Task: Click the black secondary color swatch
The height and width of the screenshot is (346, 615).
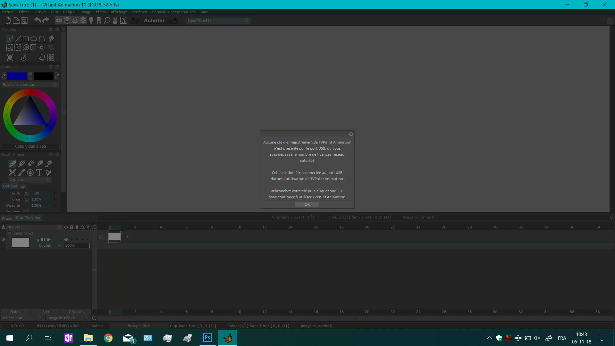Action: click(x=44, y=76)
